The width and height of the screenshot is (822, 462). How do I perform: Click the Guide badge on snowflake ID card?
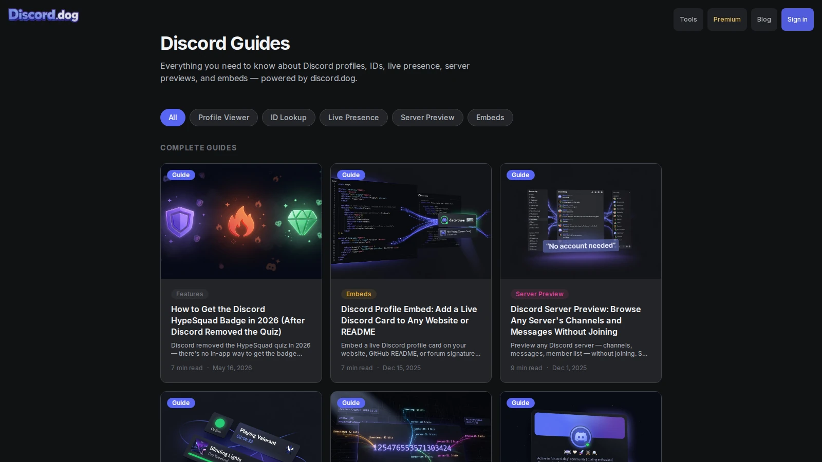coord(351,403)
